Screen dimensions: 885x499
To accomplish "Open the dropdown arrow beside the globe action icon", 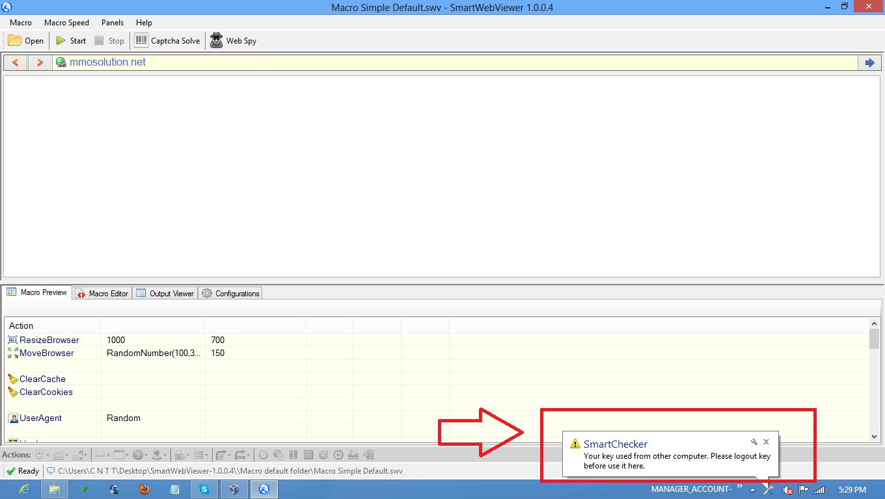I will [x=146, y=455].
